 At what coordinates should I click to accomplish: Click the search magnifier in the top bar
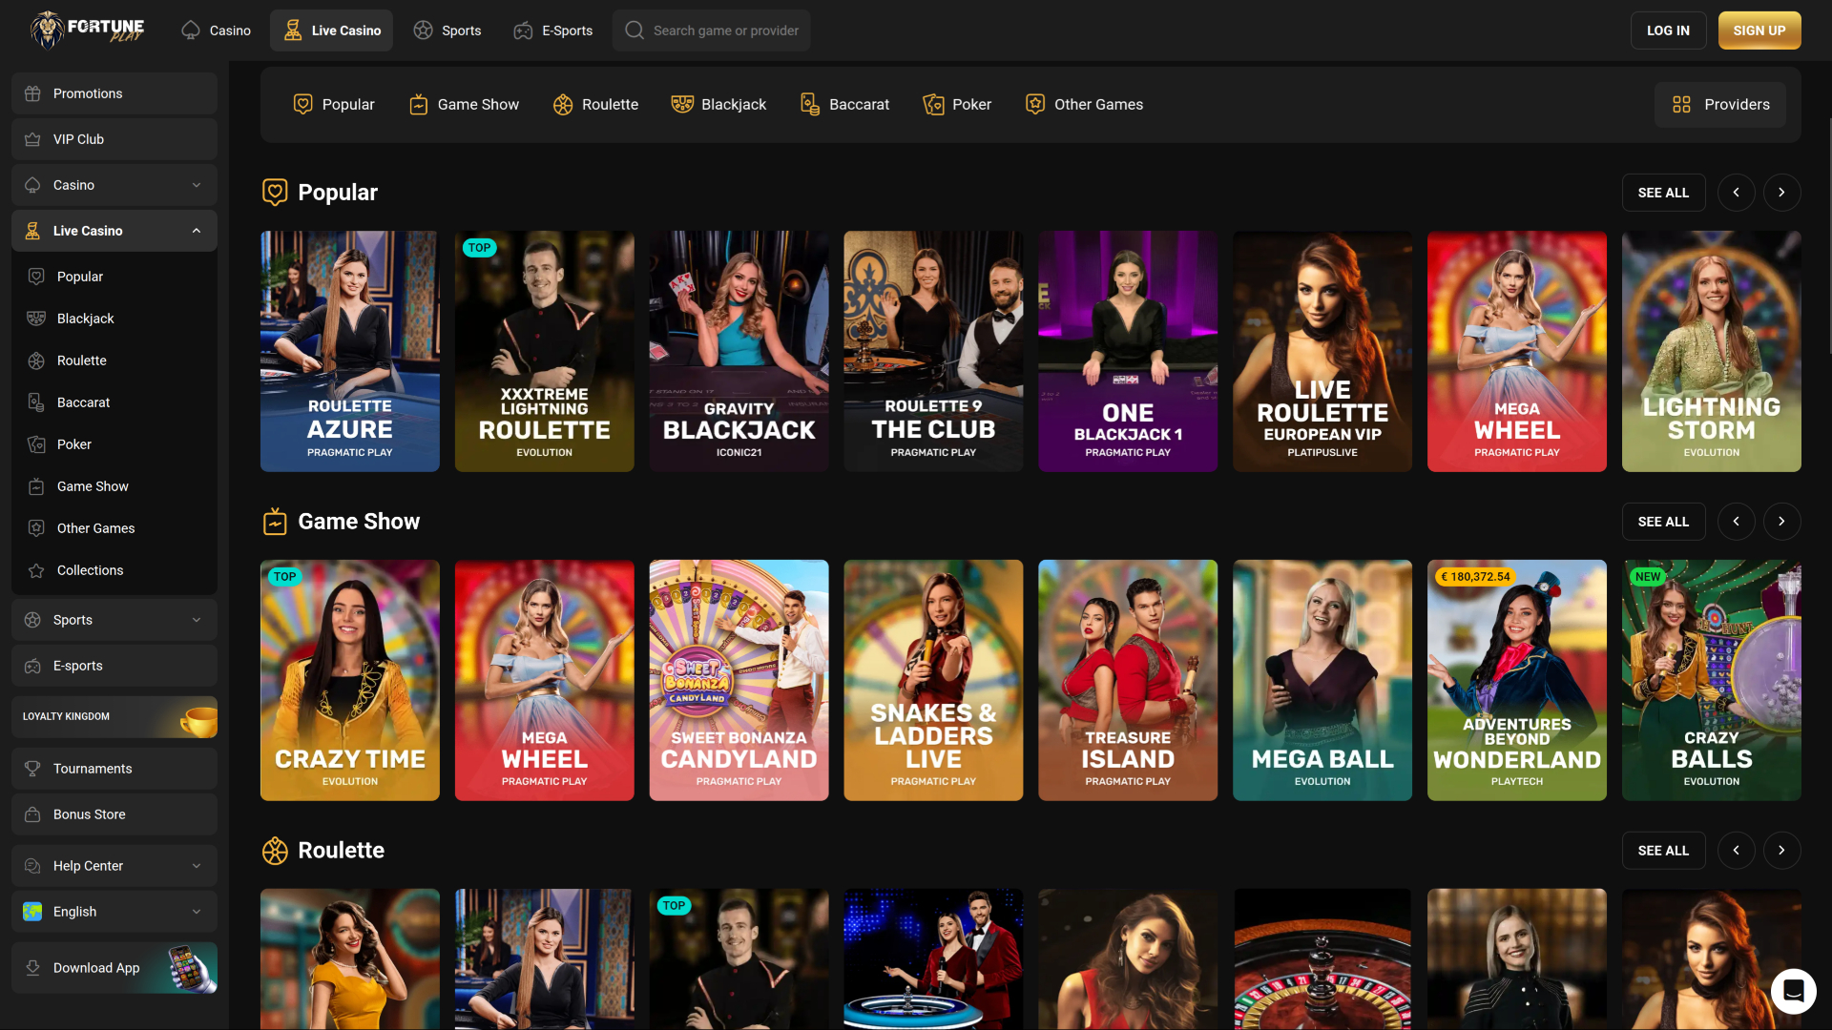(634, 30)
